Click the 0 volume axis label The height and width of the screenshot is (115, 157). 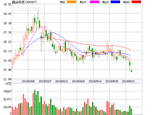(x=10, y=113)
